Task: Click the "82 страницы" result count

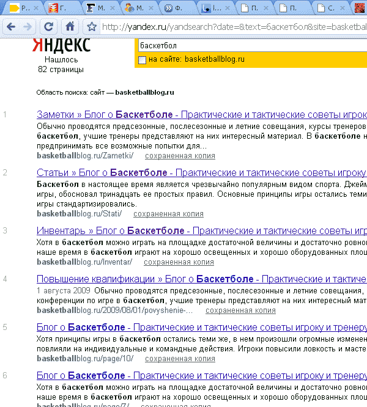Action: [61, 70]
